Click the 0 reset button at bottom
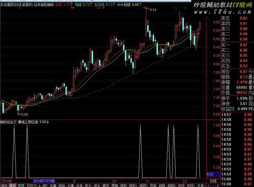 pos(218,186)
